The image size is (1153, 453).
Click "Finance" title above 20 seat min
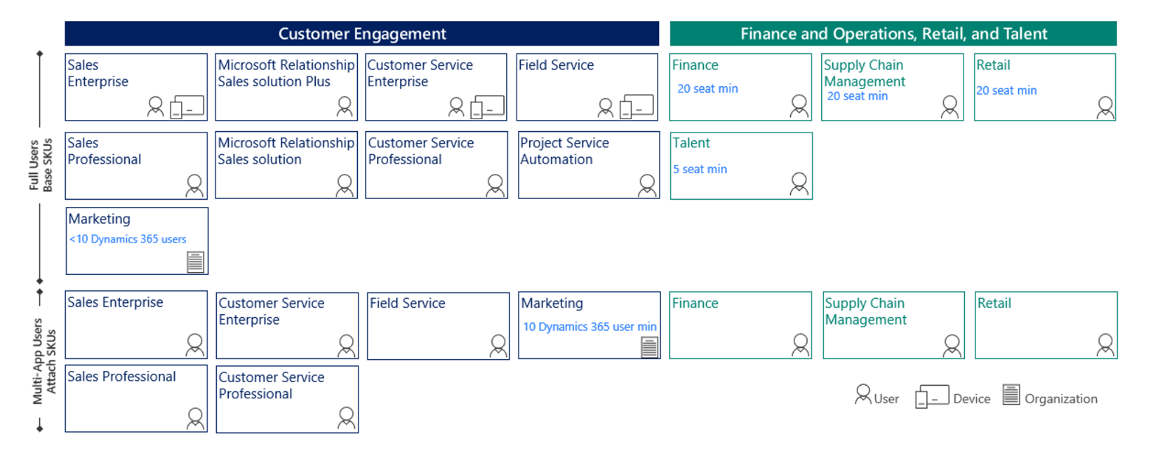click(x=695, y=65)
